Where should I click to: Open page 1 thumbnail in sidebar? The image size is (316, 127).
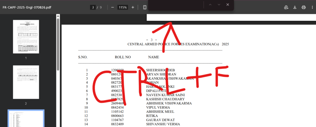coord(26,36)
